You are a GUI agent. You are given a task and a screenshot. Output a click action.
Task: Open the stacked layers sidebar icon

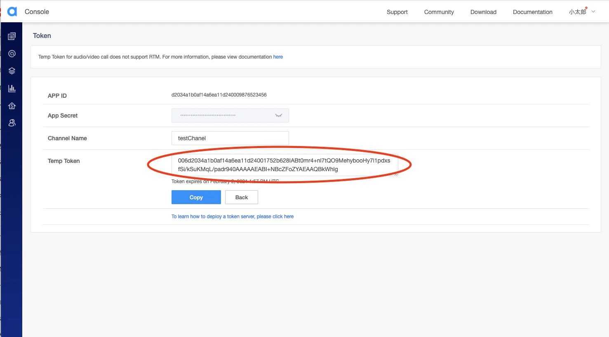point(12,71)
